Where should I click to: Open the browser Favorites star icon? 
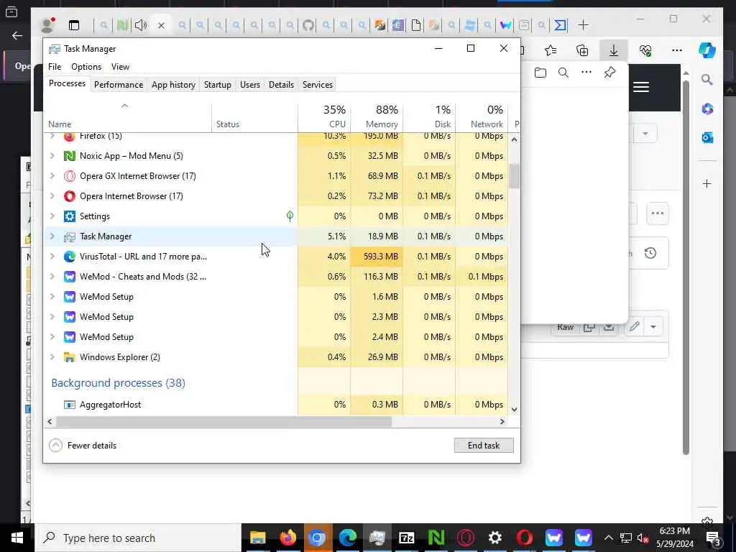pos(551,50)
